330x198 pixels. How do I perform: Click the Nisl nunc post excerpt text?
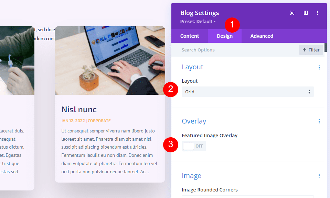(x=109, y=151)
